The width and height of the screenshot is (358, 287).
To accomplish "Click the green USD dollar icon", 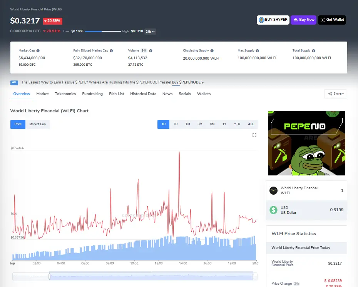I will tap(273, 210).
